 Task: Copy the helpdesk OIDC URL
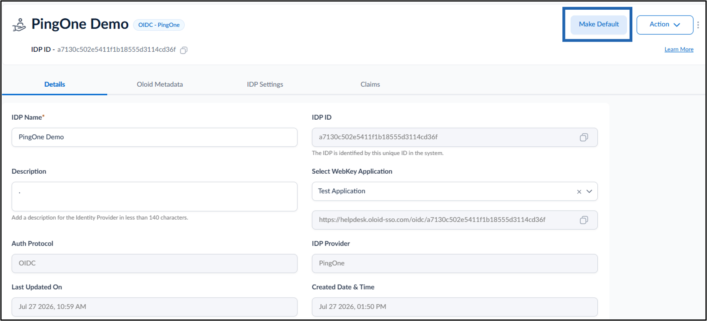coord(584,220)
